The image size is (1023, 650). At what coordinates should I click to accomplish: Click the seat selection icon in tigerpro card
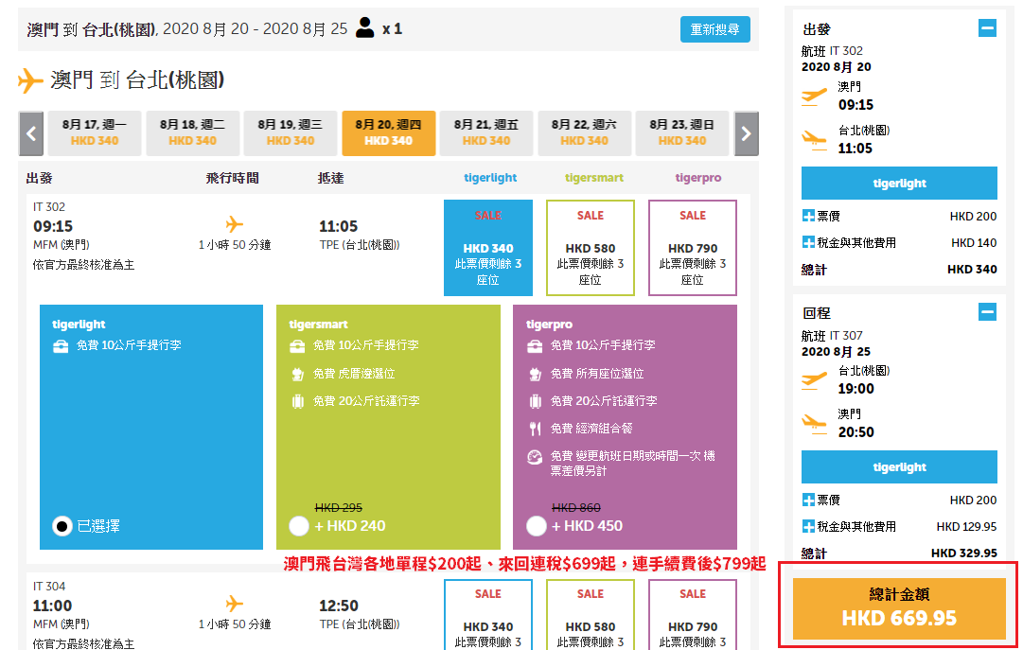coord(535,374)
